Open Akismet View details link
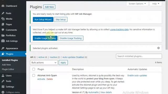The height and width of the screenshot is (94, 168). click(x=106, y=92)
